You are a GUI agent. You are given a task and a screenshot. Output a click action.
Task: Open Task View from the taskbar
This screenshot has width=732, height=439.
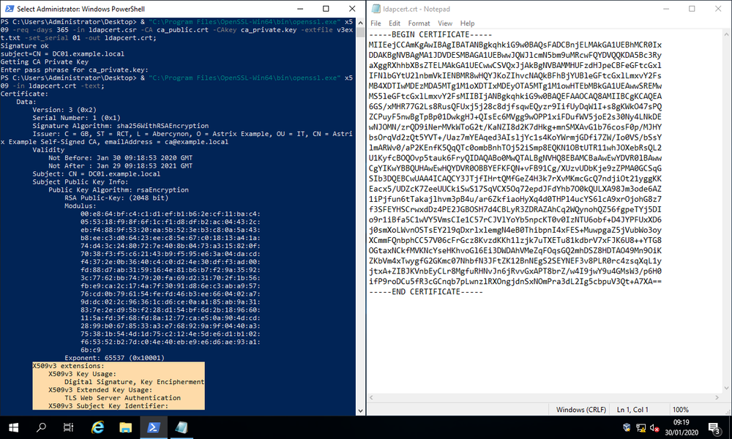[x=69, y=428]
